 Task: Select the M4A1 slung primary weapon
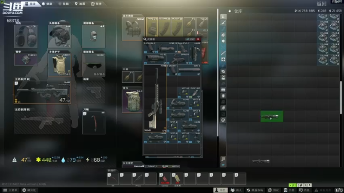42,92
